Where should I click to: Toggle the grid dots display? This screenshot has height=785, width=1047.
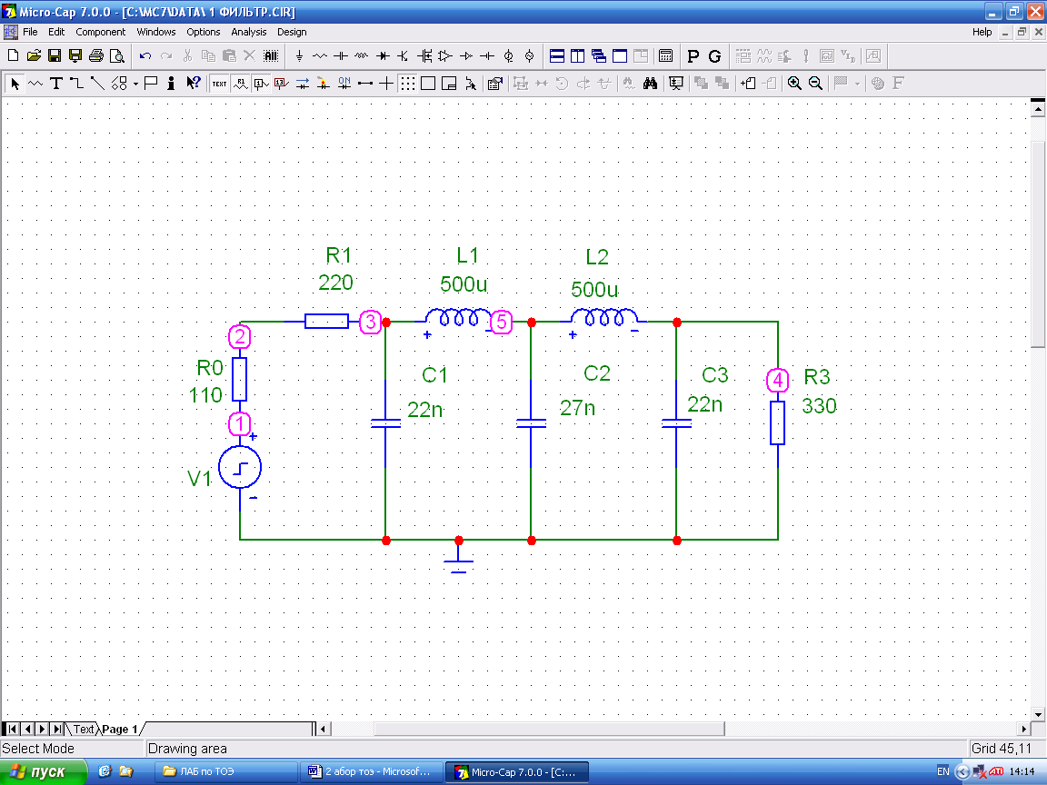point(407,84)
